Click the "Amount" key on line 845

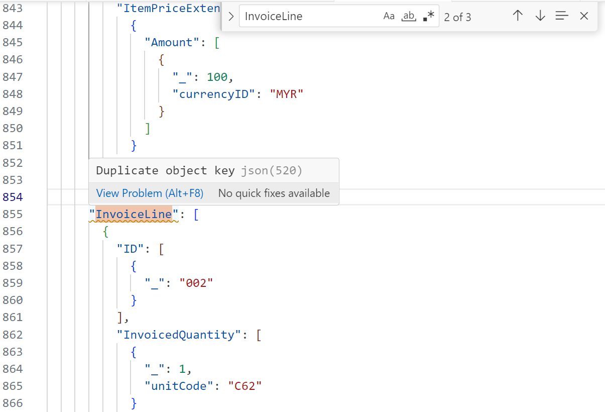click(x=172, y=43)
